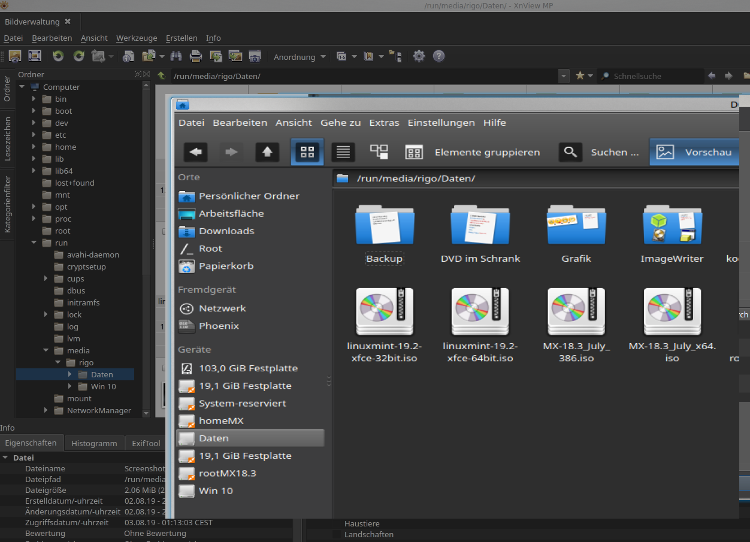This screenshot has height=542, width=750.
Task: Click the fullscreen view toolbar icon
Action: [35, 56]
